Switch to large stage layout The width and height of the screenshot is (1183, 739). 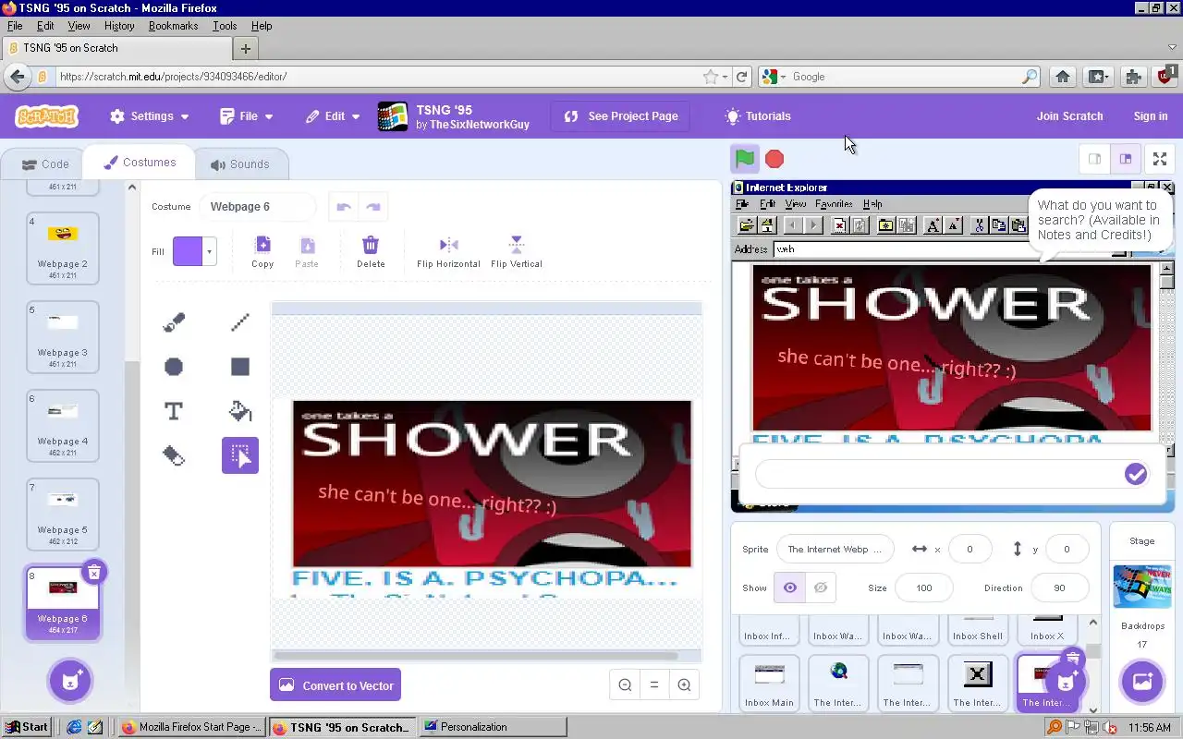click(x=1125, y=159)
